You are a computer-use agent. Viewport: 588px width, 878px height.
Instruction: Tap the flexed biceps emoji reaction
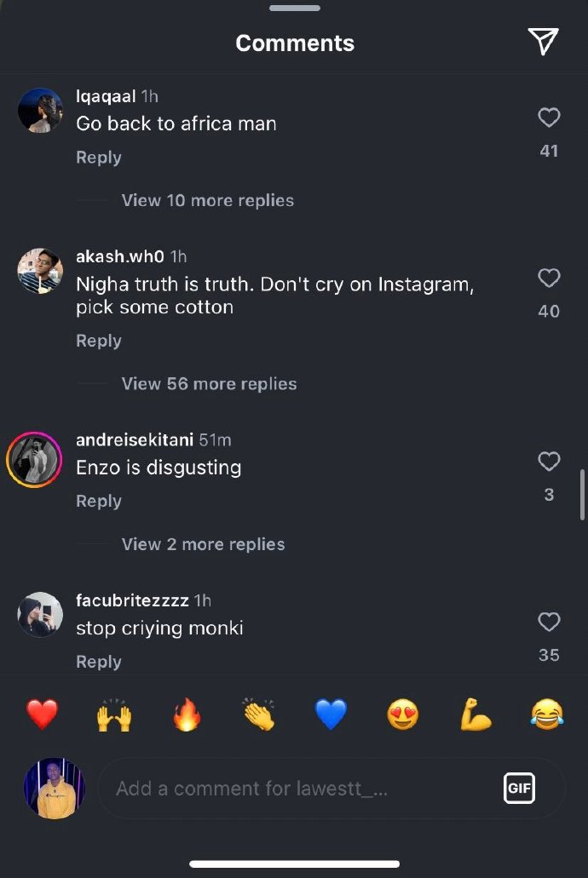point(476,715)
